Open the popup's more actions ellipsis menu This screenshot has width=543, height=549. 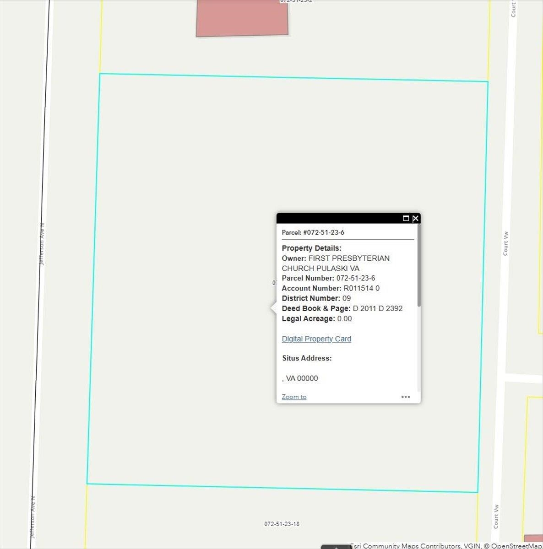coord(406,397)
